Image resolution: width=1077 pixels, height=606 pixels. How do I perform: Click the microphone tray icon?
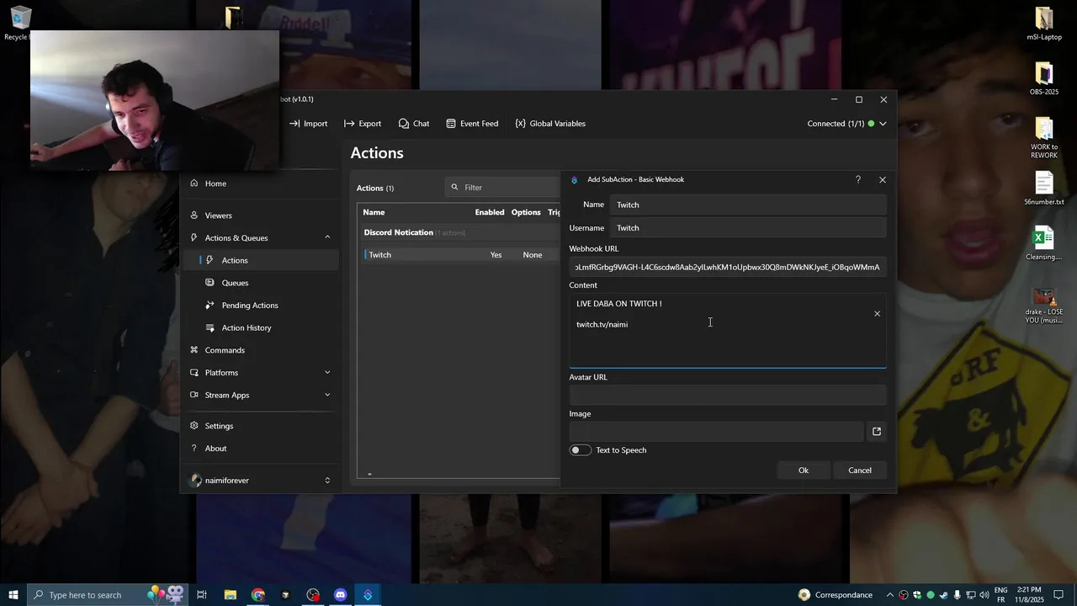(957, 595)
